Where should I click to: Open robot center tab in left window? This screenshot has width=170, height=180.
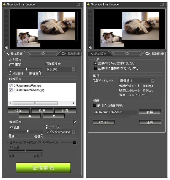(x=43, y=53)
